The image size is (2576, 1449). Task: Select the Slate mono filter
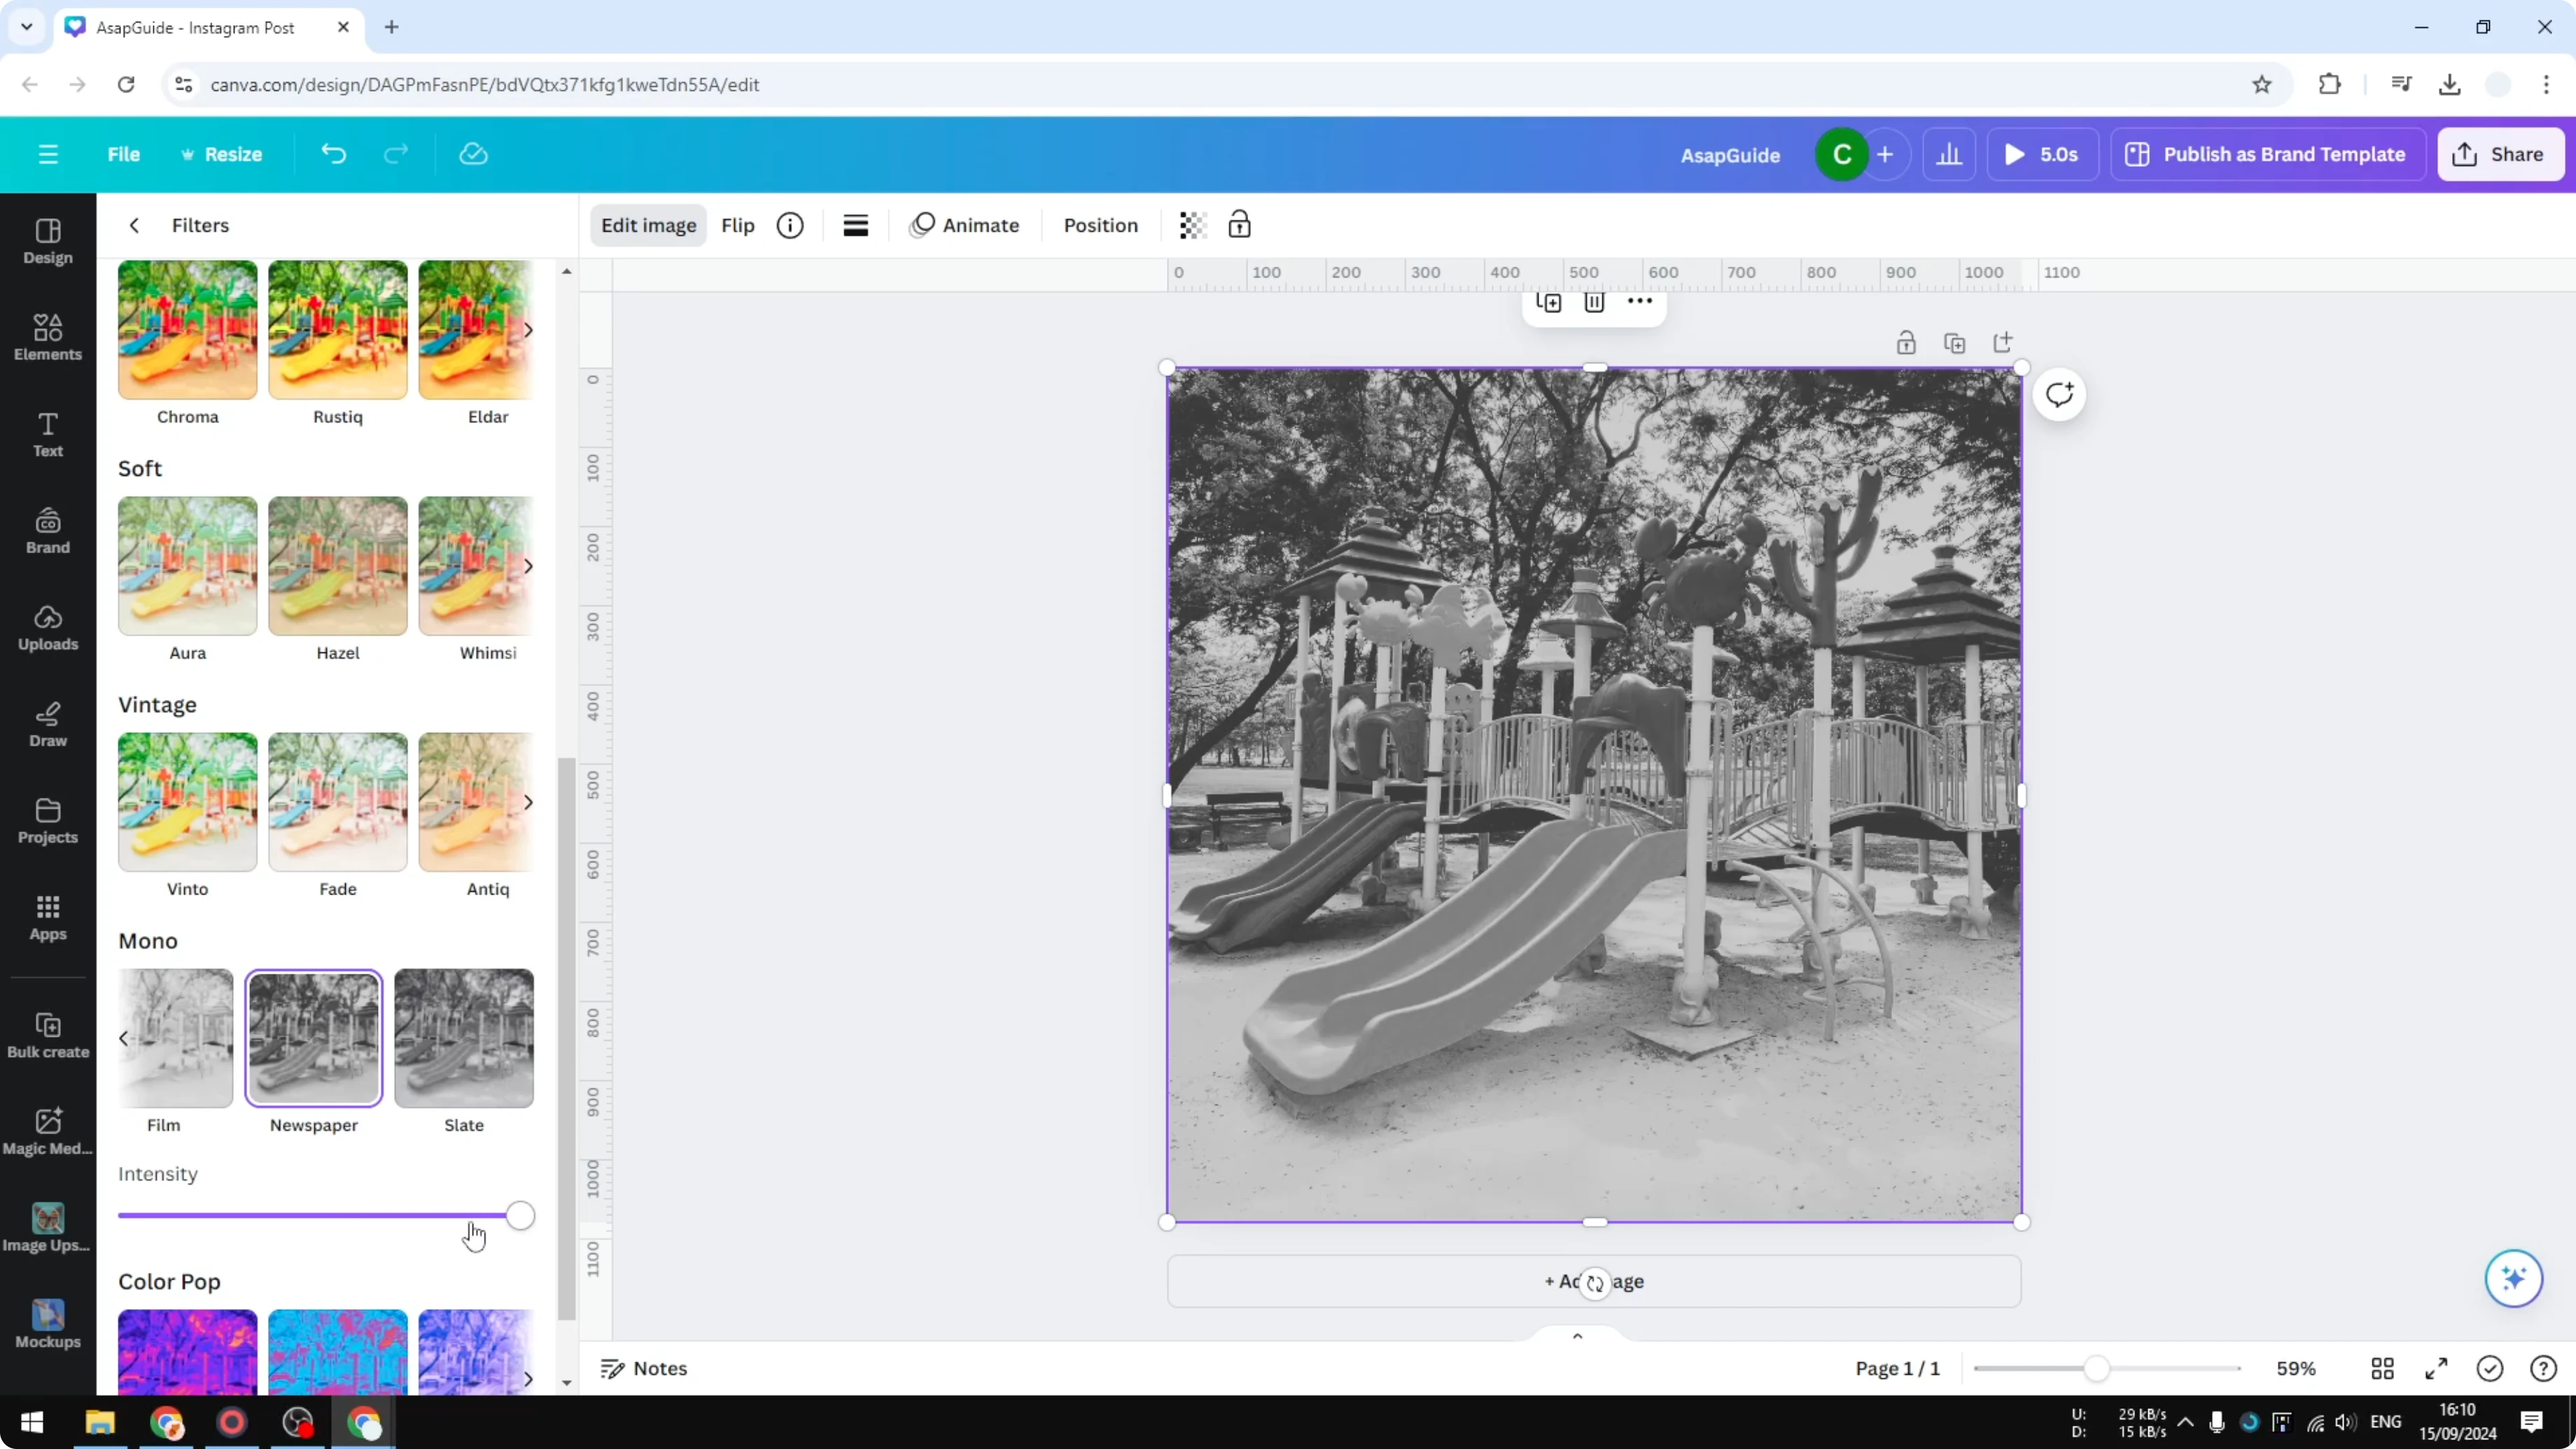coord(464,1038)
